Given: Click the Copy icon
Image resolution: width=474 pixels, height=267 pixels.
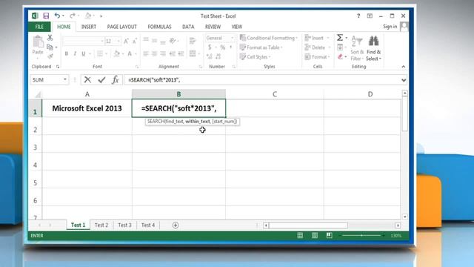Looking at the screenshot, I should [50, 47].
